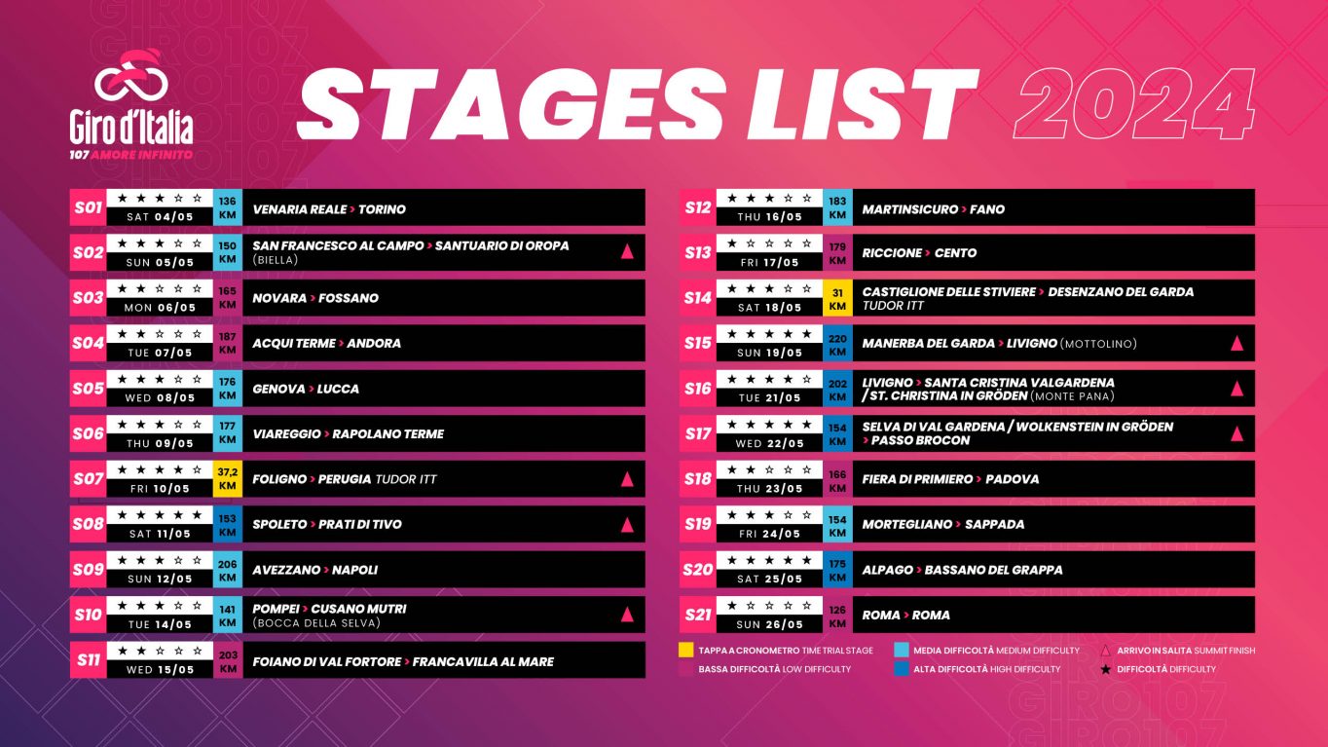Click the yellow time trial legend swatch
The image size is (1328, 747).
686,651
